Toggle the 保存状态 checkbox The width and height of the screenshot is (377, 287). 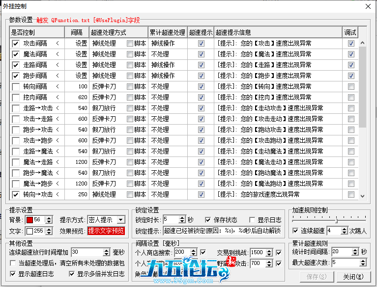tap(207, 220)
